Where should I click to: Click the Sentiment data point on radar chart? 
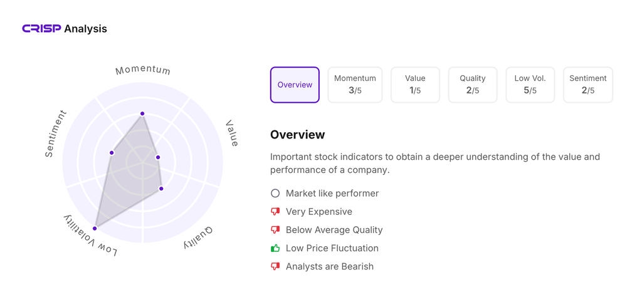click(112, 153)
